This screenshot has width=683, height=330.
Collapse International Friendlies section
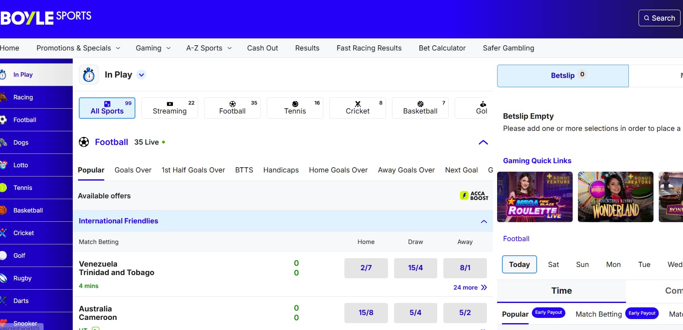[x=484, y=221]
